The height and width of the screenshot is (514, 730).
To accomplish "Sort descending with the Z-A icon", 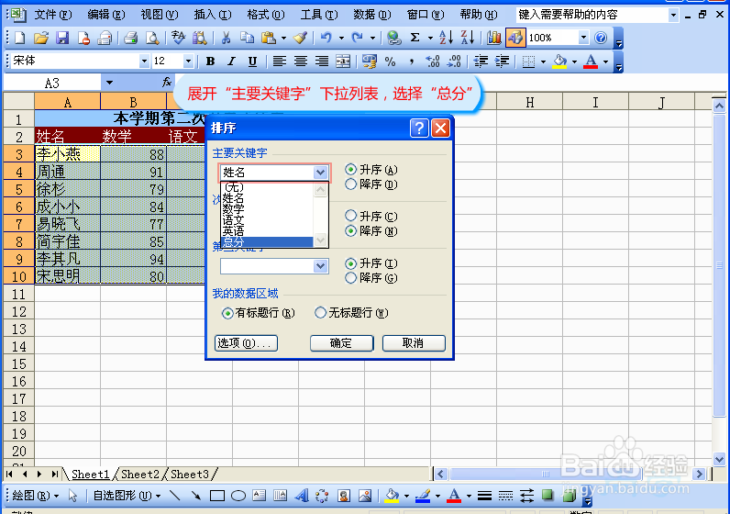I will 467,38.
